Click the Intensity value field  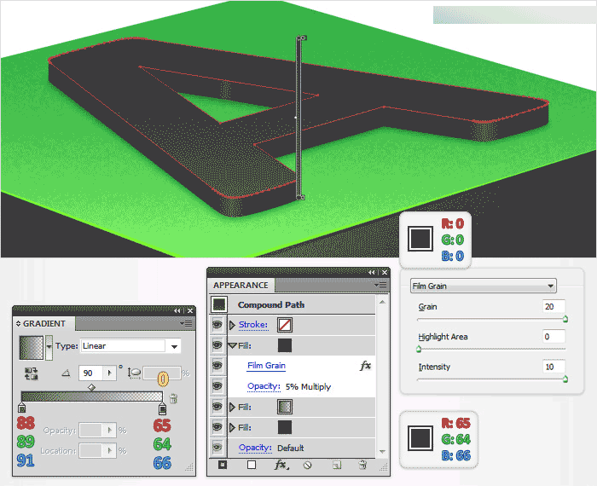tap(554, 367)
